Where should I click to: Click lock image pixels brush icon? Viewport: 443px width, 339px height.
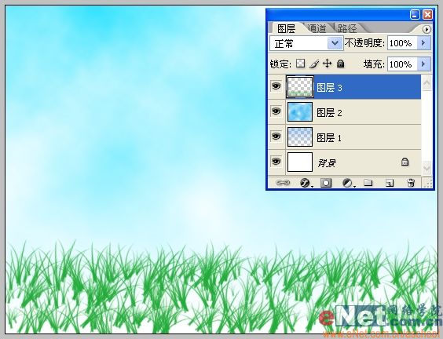pyautogui.click(x=314, y=64)
